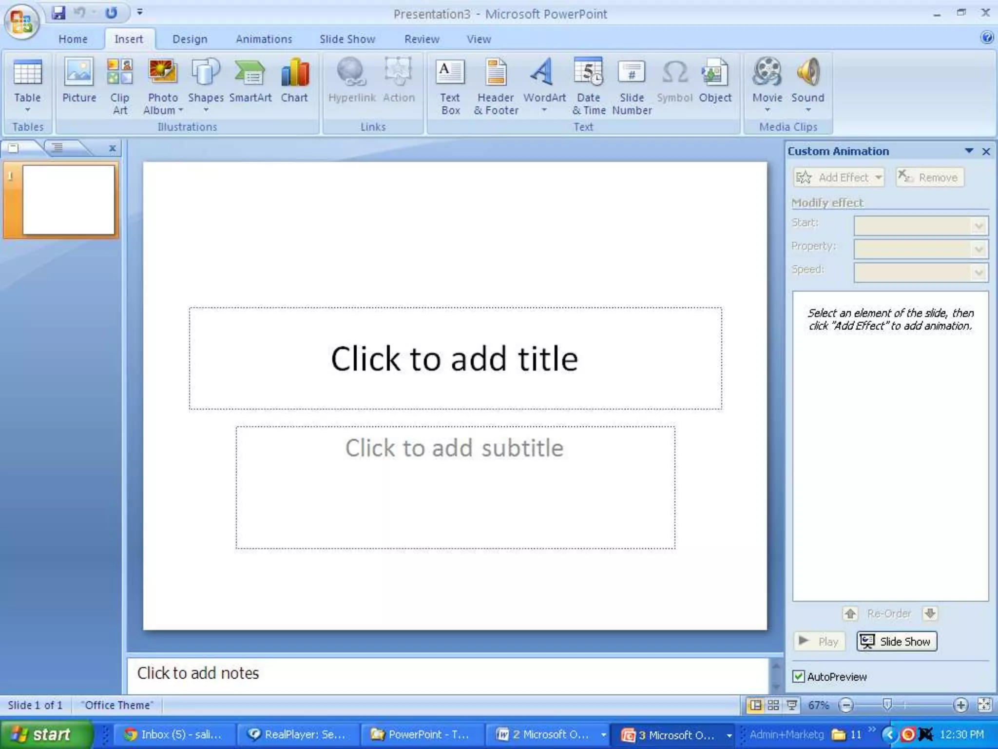Open the Clip Art tool

coord(119,84)
